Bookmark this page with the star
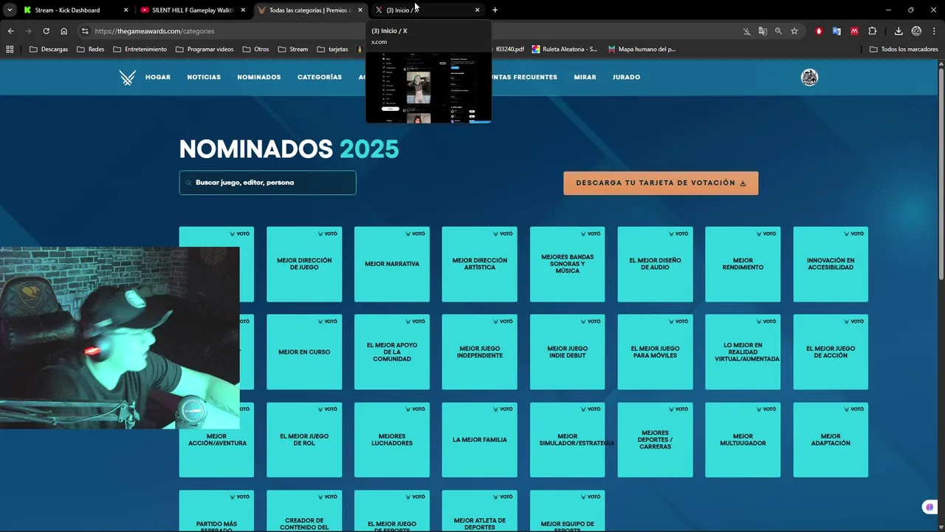 [x=794, y=31]
